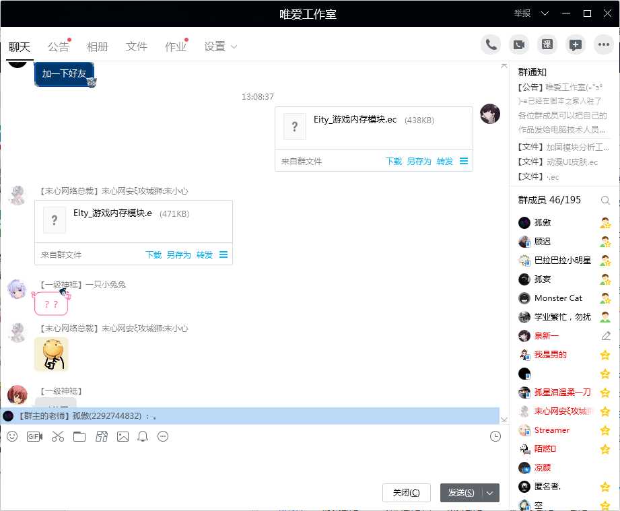Select member 顾迟 in the list
The width and height of the screenshot is (620, 511).
coord(564,241)
